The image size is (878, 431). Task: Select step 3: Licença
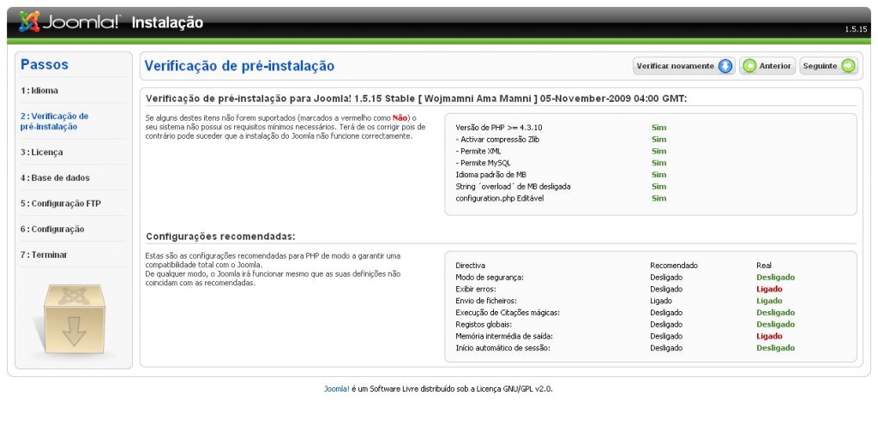(x=41, y=153)
